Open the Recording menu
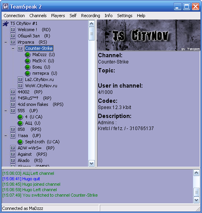 (90, 16)
